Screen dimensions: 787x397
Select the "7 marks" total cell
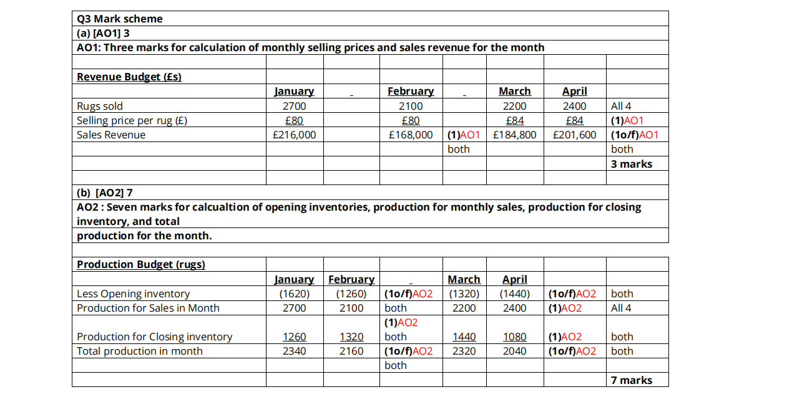632,380
